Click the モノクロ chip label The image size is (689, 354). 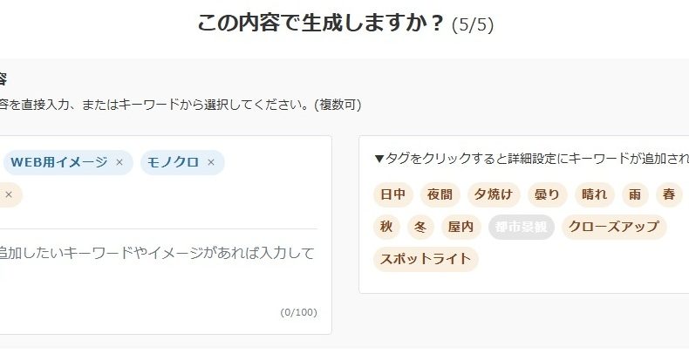coord(173,162)
